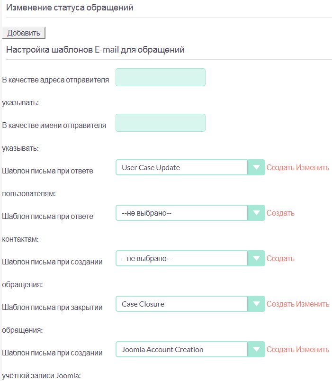Screen dimensions: 332x381
Task: Click Изменить next to Joomla Account Creation
Action: pos(313,350)
